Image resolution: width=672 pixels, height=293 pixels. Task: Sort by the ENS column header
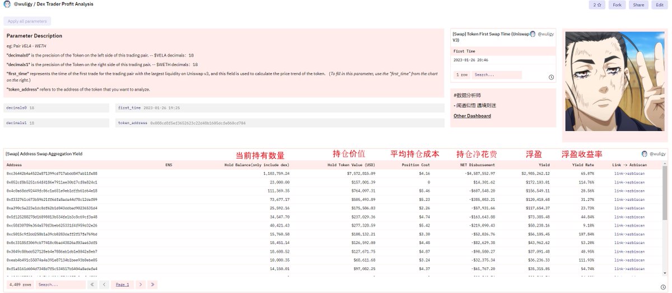click(x=169, y=165)
